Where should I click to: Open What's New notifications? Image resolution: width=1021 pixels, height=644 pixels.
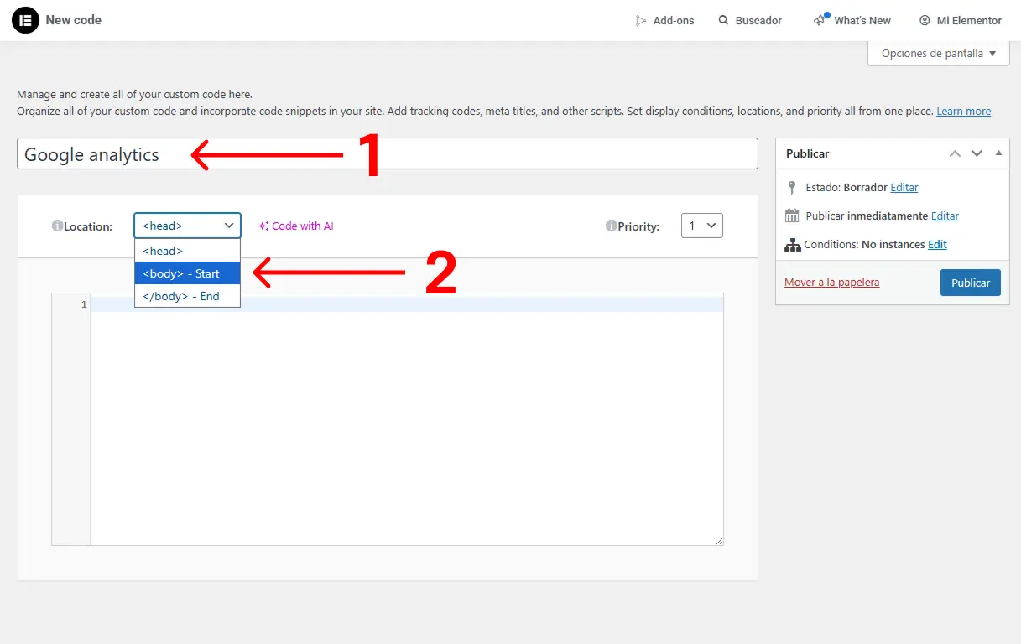pyautogui.click(x=852, y=20)
